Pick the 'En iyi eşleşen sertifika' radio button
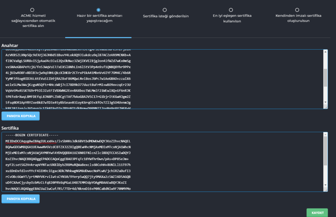 (231, 10)
